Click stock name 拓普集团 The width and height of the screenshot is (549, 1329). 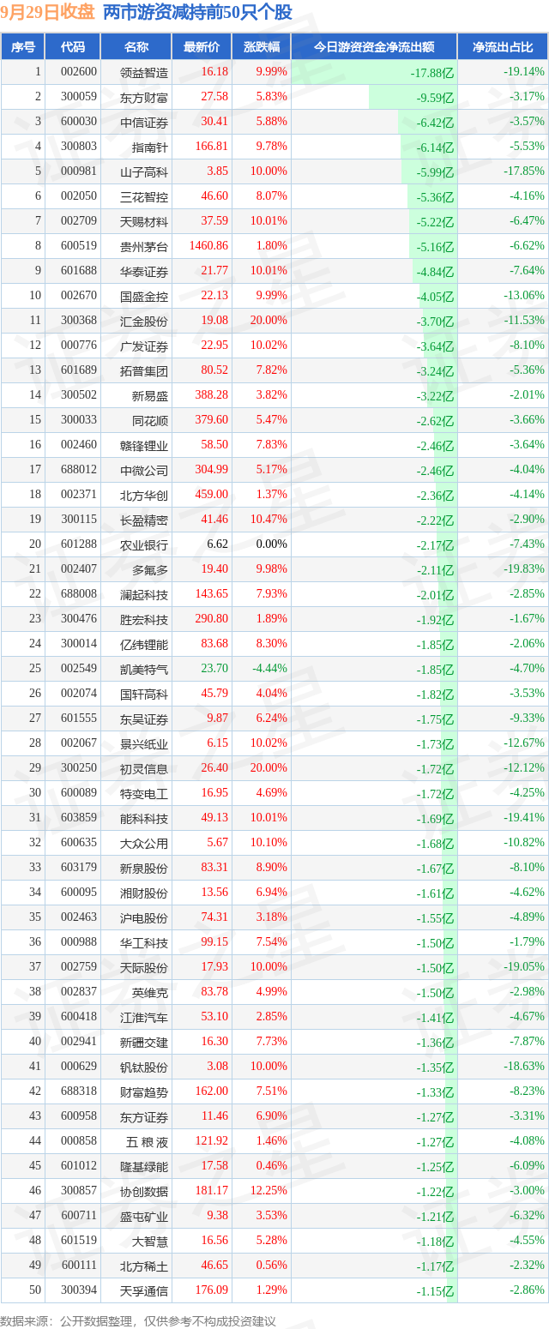[144, 371]
